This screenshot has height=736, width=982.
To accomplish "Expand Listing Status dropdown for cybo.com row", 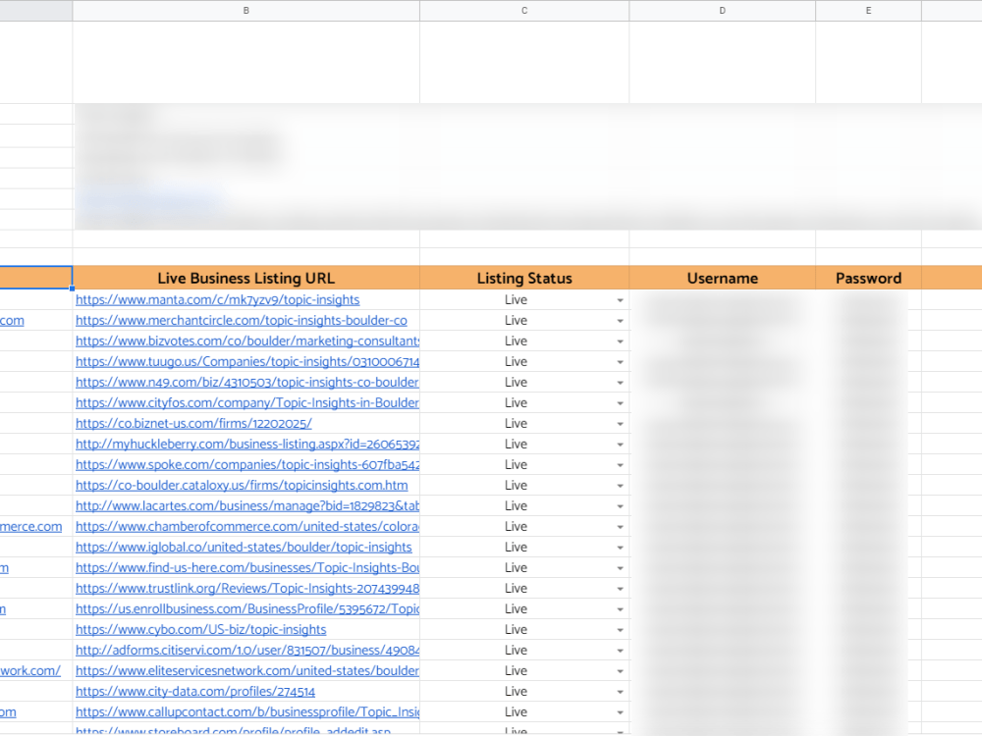I will [x=620, y=631].
